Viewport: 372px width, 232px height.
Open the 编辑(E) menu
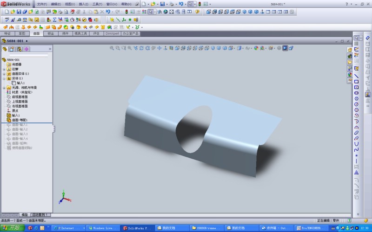[56, 4]
